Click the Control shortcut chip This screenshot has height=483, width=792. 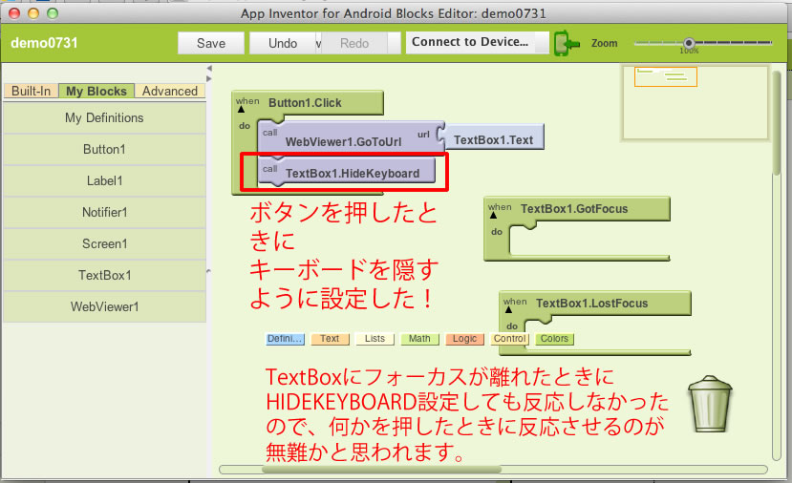[x=509, y=339]
